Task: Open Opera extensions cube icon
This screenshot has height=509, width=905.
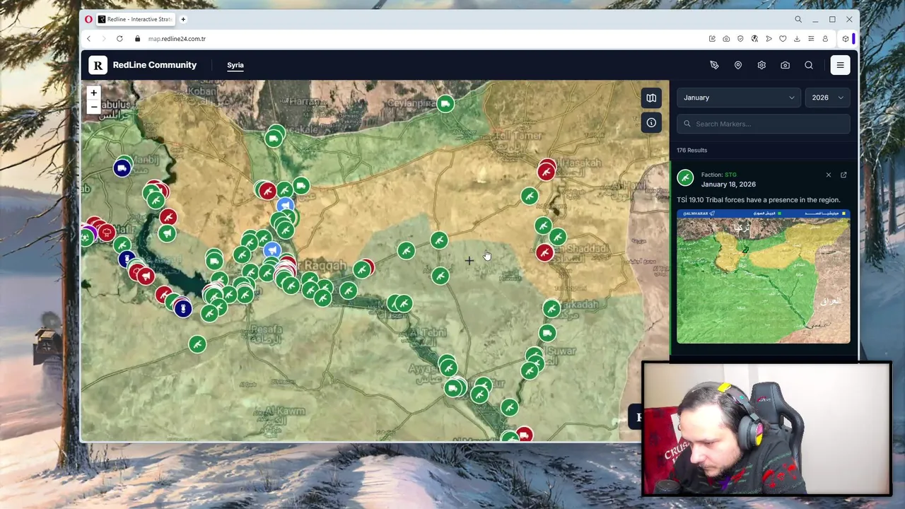Action: [845, 39]
